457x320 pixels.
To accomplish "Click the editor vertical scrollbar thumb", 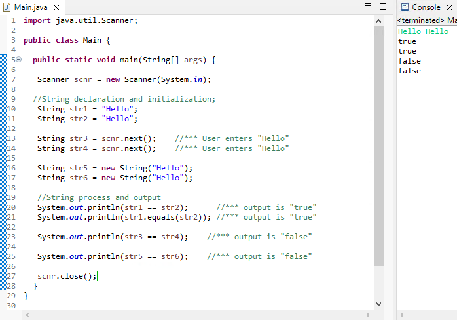I will click(x=378, y=146).
